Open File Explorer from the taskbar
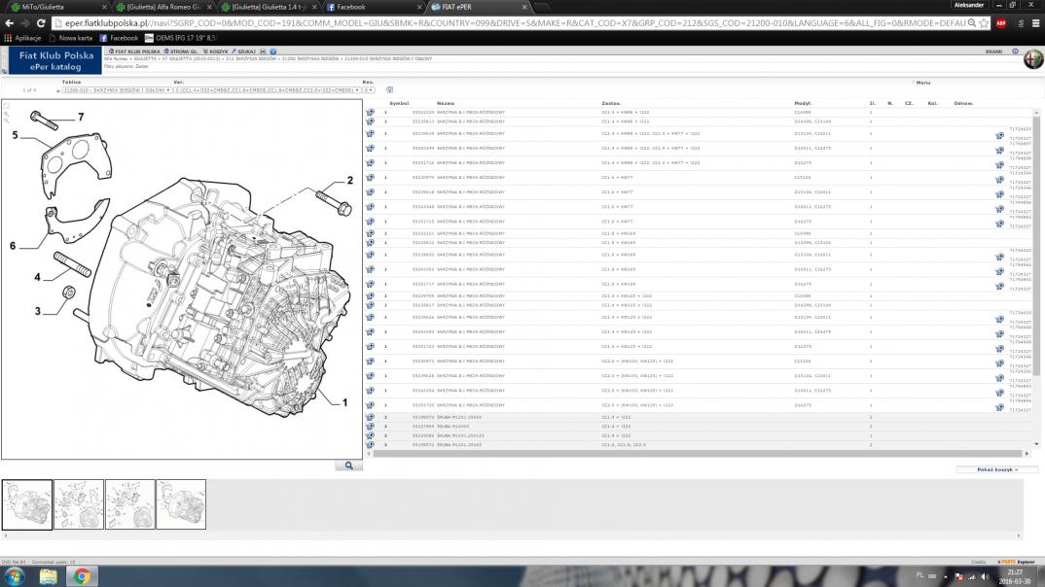The height and width of the screenshot is (587, 1045). [x=48, y=576]
